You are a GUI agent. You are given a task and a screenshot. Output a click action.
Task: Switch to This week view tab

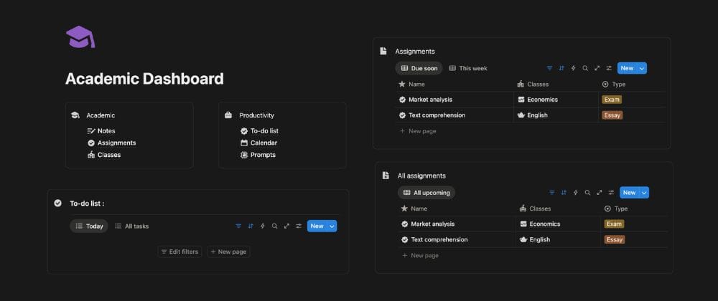coord(468,69)
